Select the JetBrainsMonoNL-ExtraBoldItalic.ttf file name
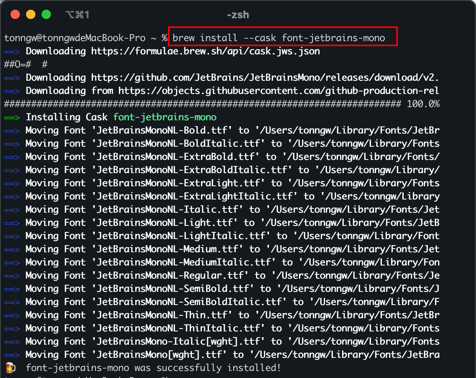The height and width of the screenshot is (378, 476). pos(192,170)
